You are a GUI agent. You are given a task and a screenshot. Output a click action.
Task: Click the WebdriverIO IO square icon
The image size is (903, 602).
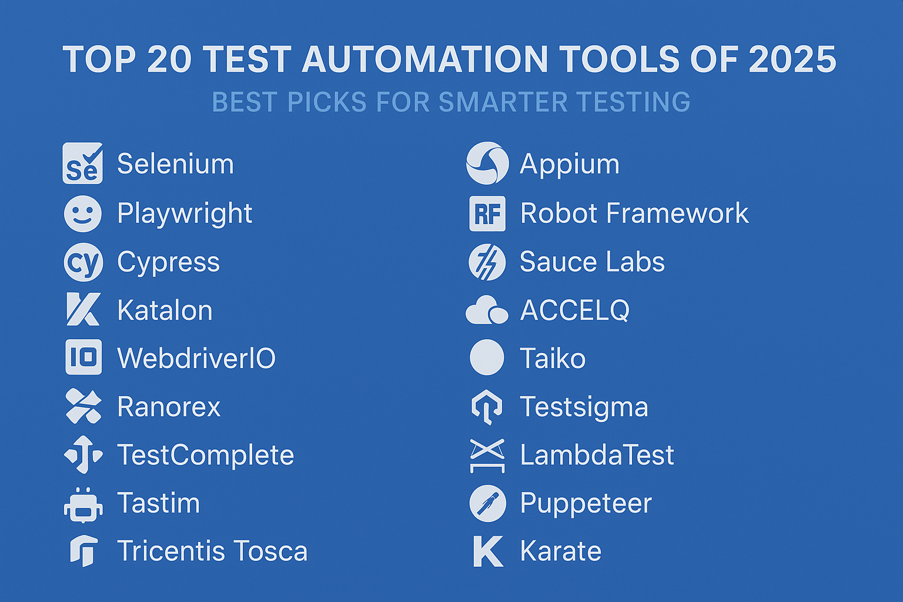83,357
